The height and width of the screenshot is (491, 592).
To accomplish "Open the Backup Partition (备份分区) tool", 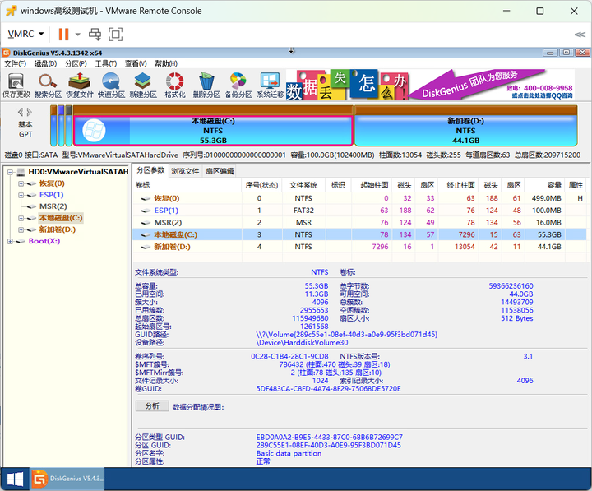I will [x=238, y=85].
